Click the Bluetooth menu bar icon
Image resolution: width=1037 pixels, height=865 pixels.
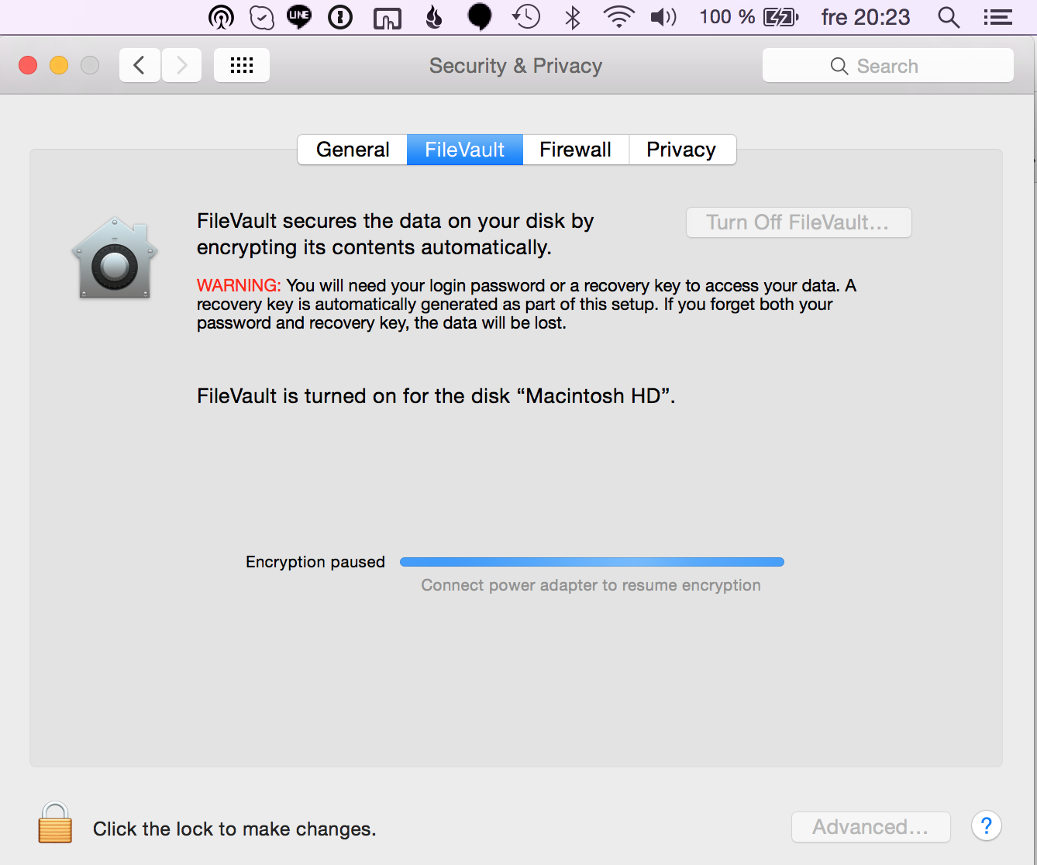[573, 17]
